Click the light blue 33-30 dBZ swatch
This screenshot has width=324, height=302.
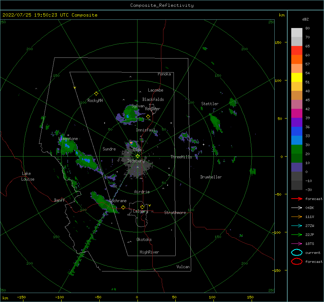(297, 140)
